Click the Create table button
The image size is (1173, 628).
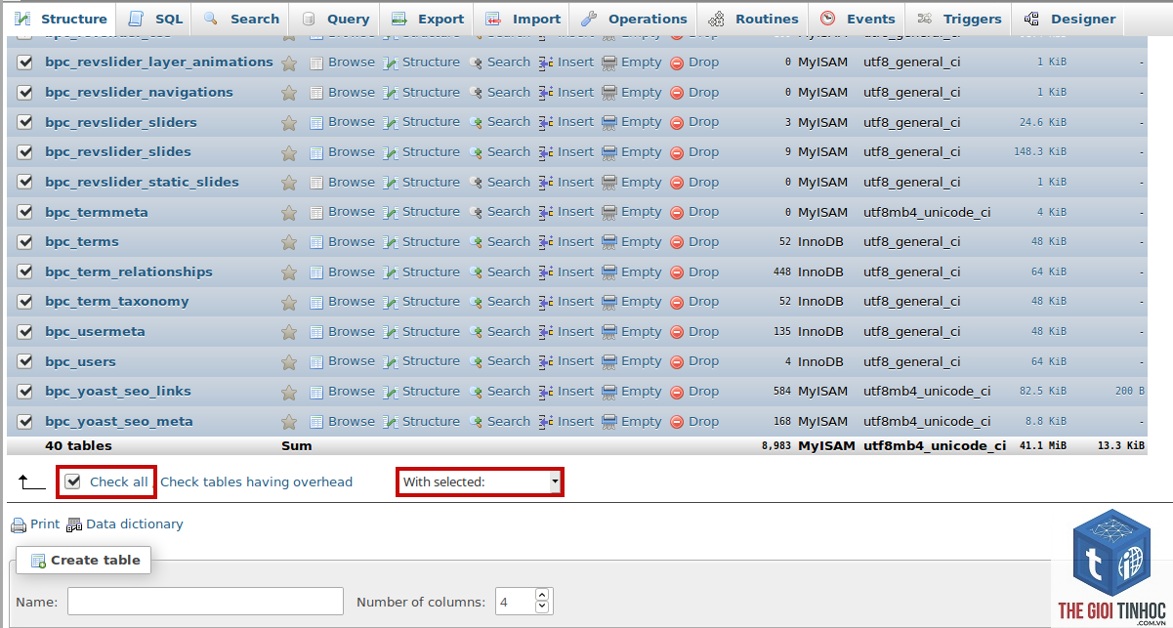tap(84, 561)
